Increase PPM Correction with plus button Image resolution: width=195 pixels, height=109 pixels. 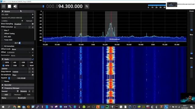(x=33, y=27)
